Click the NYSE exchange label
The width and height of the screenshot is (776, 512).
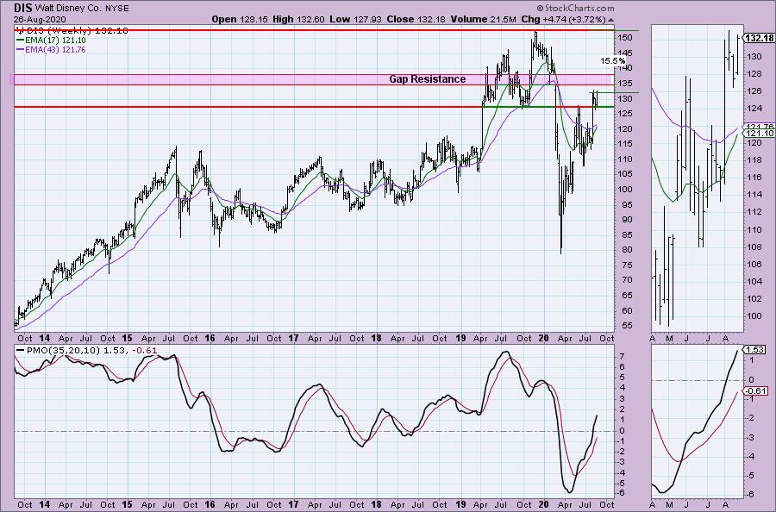click(116, 9)
